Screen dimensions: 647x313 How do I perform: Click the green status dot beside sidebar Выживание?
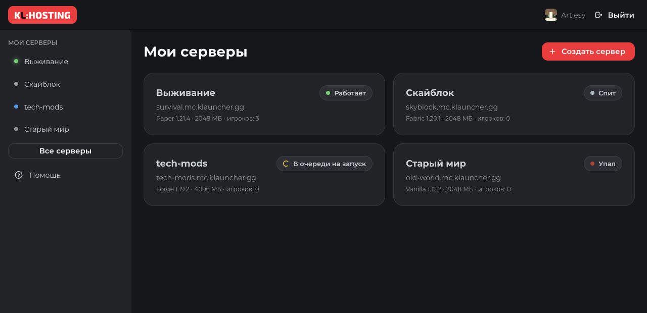(x=16, y=61)
